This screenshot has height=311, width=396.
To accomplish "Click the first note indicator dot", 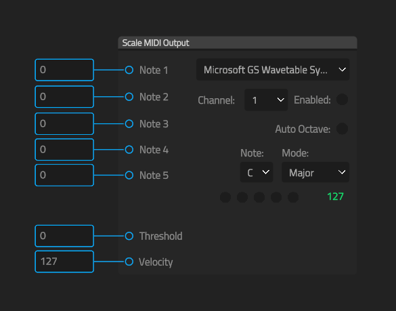I will [225, 197].
